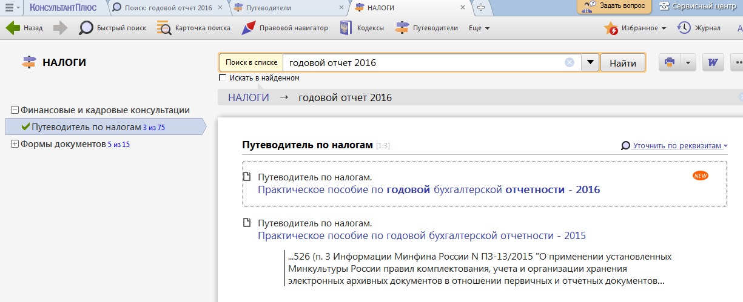The width and height of the screenshot is (743, 302).
Task: Enable the 'Искать в найденном' checkbox
Action: [x=223, y=78]
